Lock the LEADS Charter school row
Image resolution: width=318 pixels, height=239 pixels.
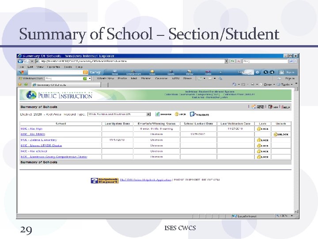click(x=262, y=146)
